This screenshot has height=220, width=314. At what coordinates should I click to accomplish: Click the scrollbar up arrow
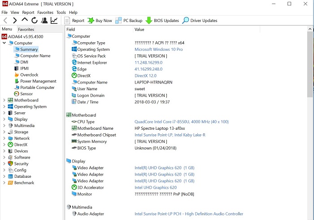[x=310, y=29]
